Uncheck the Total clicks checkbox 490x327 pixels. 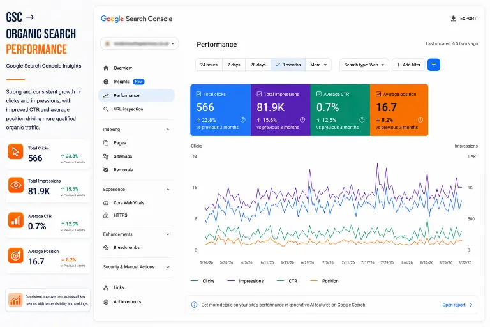pyautogui.click(x=198, y=94)
